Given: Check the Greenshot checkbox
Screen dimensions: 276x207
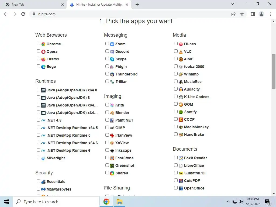Looking at the screenshot, I should click(x=107, y=165).
